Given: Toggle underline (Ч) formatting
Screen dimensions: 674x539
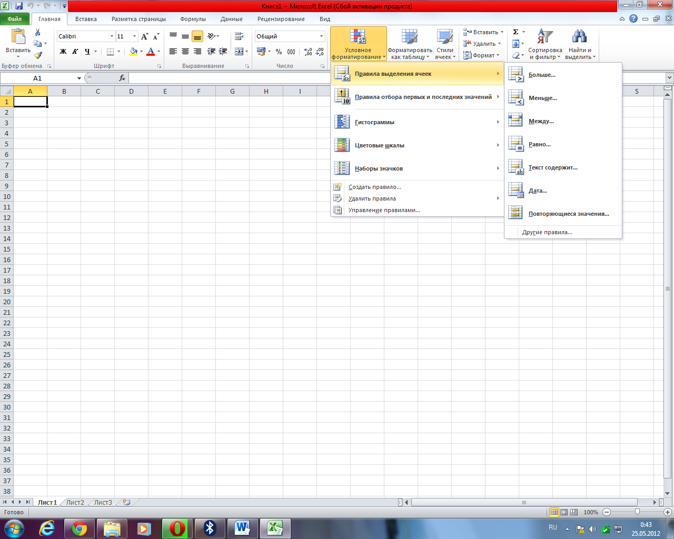Looking at the screenshot, I should coord(87,52).
